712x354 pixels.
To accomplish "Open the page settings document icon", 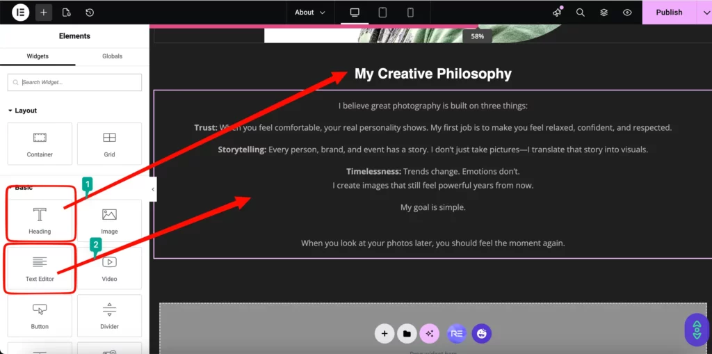I will pos(66,13).
